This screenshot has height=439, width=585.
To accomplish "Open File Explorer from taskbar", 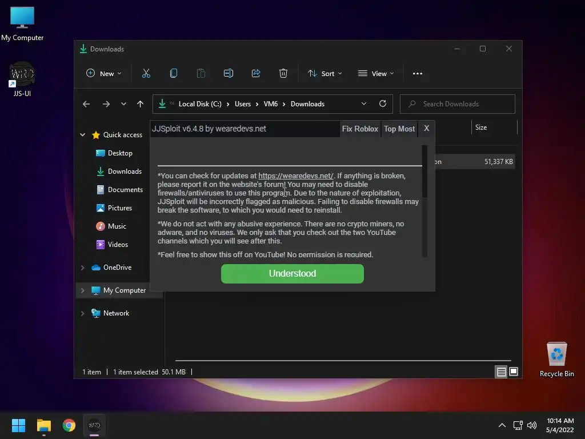I will 43,425.
